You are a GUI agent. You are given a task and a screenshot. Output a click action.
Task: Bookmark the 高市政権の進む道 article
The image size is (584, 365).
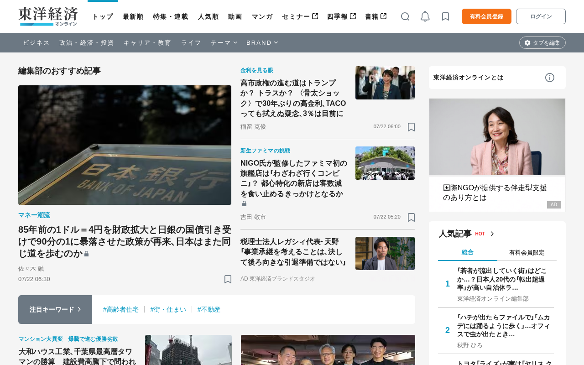pos(411,127)
